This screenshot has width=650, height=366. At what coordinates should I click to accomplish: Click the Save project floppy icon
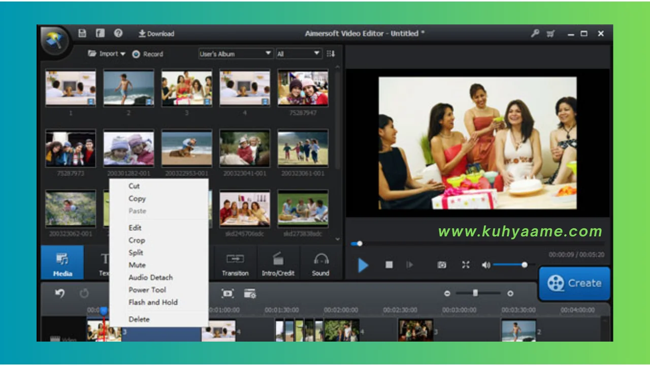tap(82, 34)
